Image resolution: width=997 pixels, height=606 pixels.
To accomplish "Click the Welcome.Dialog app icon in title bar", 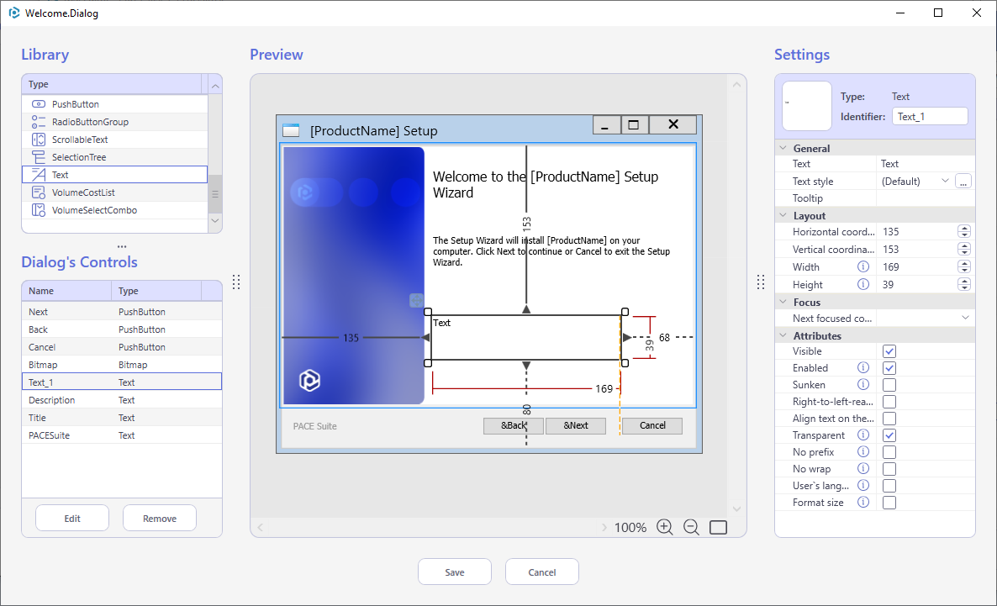I will tap(14, 13).
